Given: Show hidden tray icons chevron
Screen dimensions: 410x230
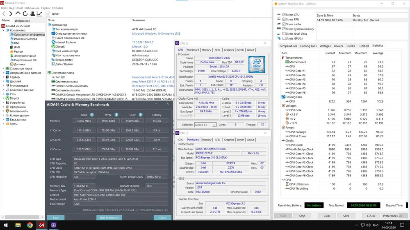Looking at the screenshot, I should [357, 225].
